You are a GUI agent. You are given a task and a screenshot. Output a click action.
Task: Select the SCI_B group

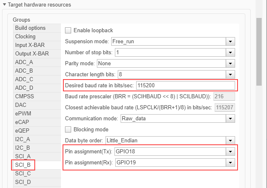click(x=23, y=165)
